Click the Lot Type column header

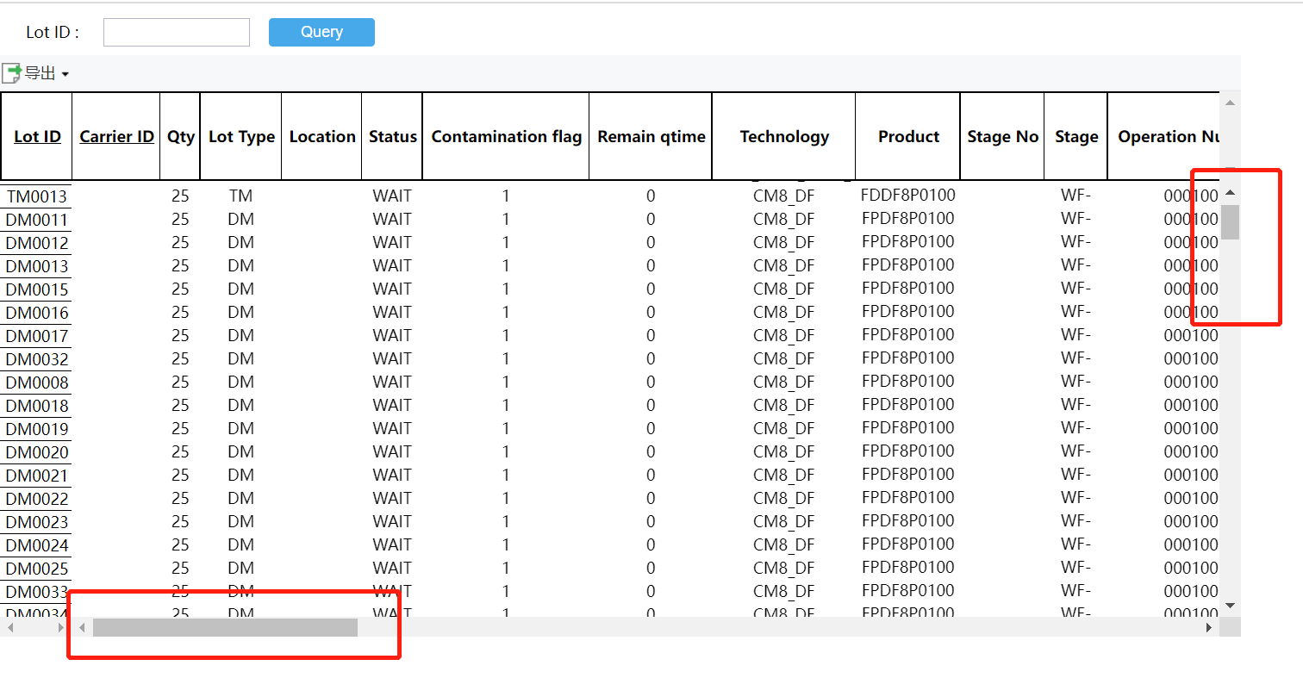point(241,136)
